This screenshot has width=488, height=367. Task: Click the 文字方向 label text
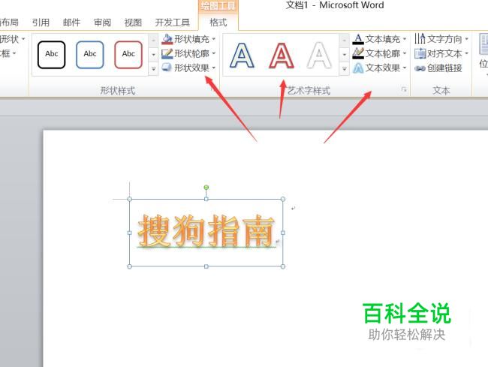point(444,39)
